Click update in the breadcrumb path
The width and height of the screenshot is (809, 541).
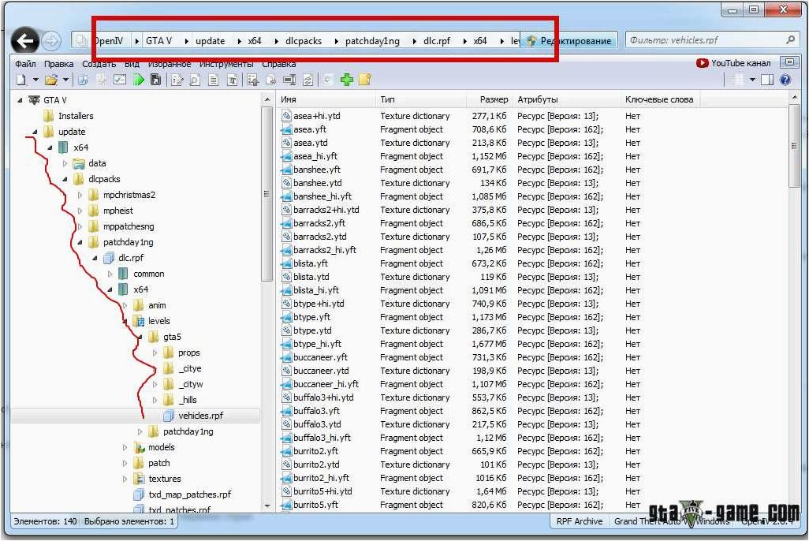210,41
